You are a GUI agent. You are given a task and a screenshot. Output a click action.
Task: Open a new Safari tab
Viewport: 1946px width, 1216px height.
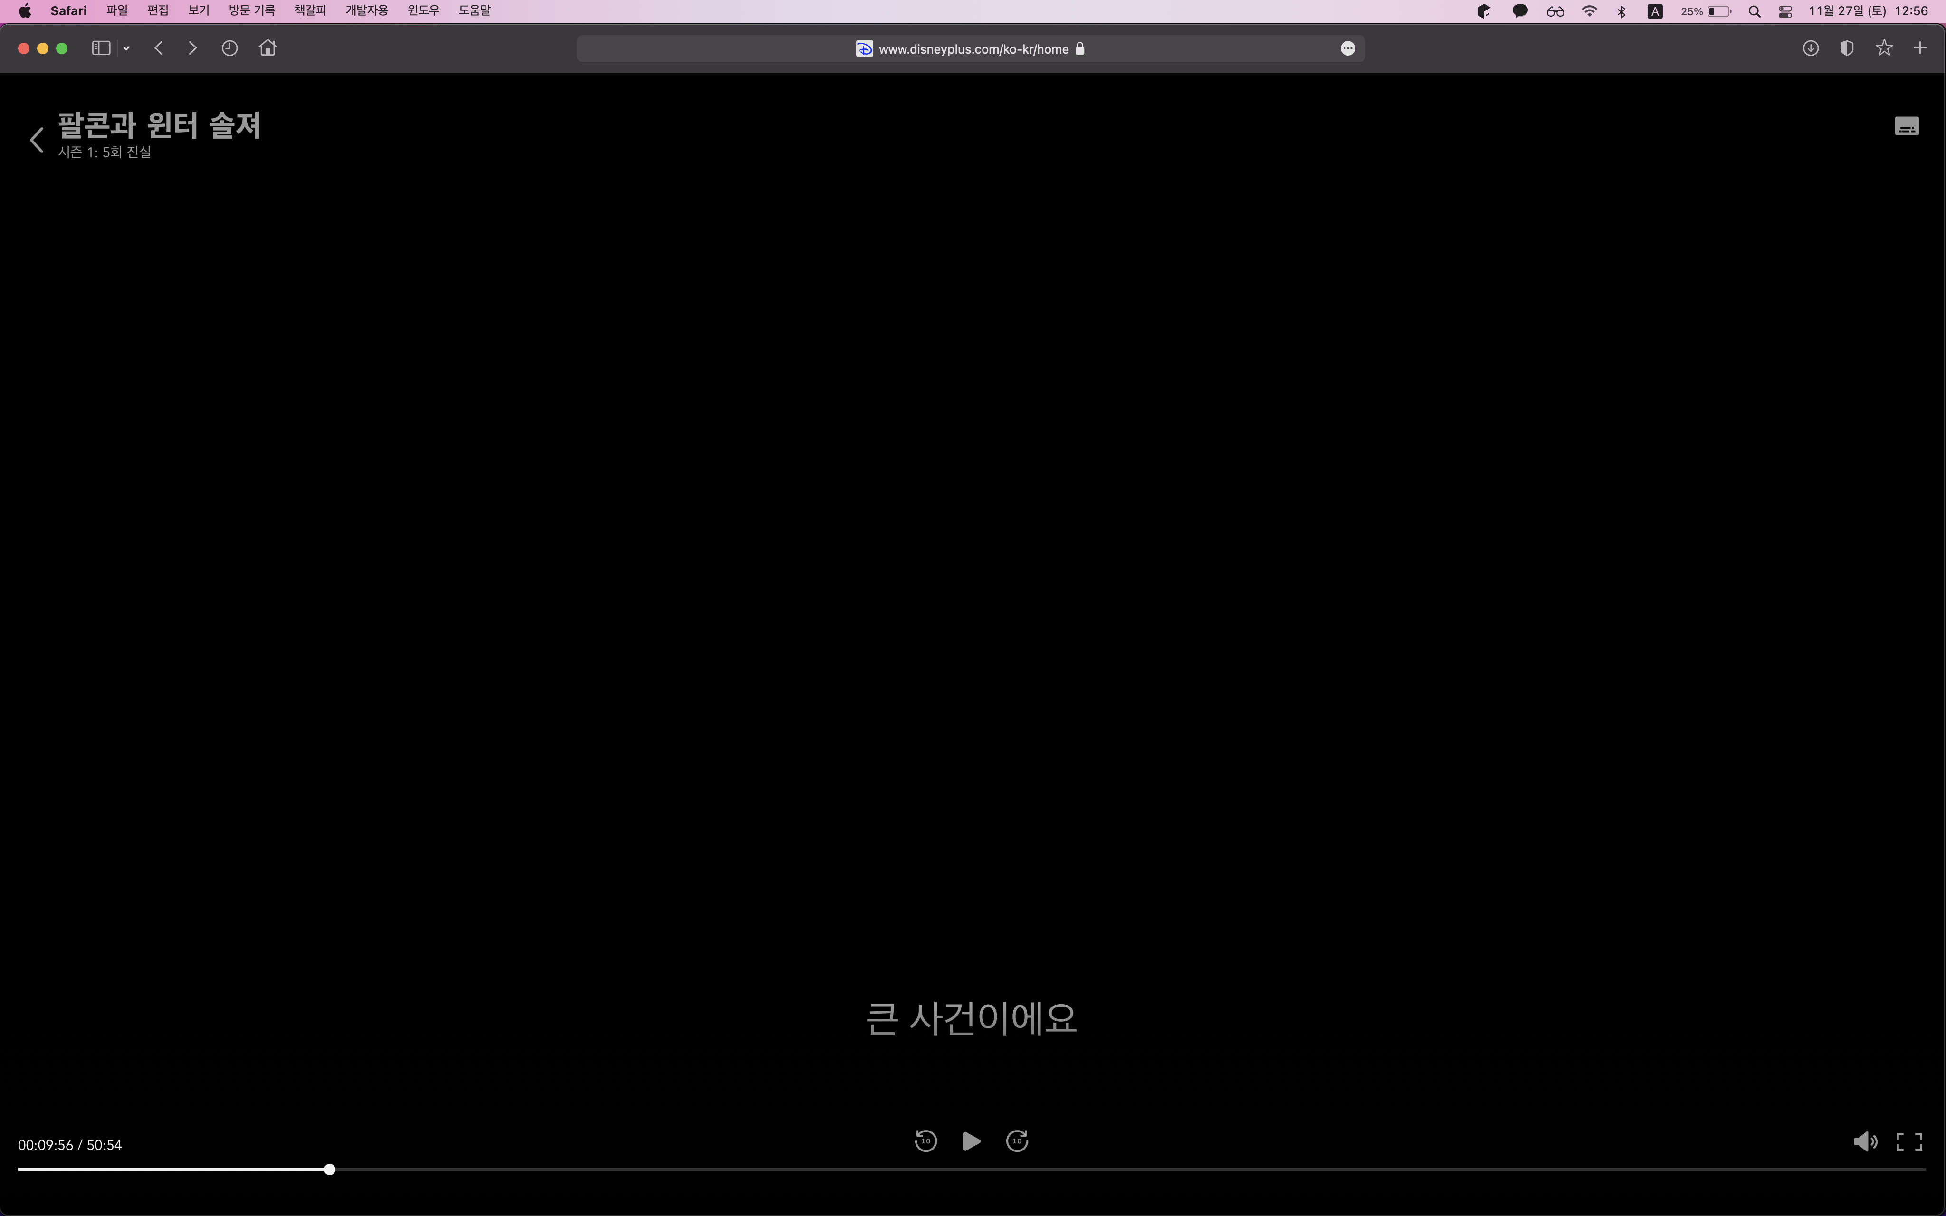tap(1919, 48)
